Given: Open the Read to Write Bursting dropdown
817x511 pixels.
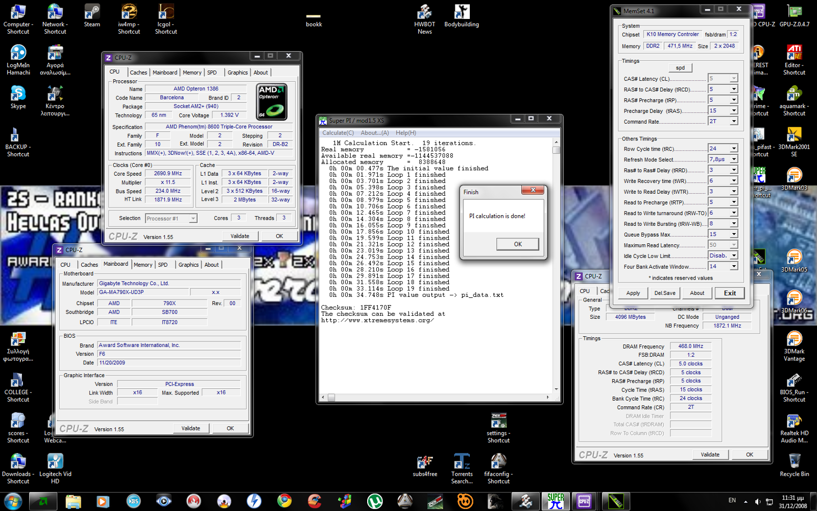Looking at the screenshot, I should click(x=734, y=223).
